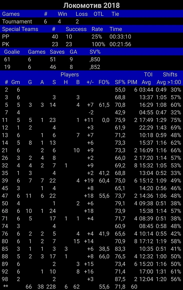Select player number 50 row
This screenshot has width=183, height=290.
(92, 204)
